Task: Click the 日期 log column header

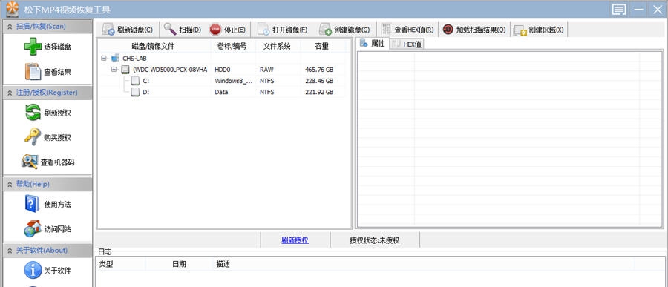Action: [x=179, y=264]
